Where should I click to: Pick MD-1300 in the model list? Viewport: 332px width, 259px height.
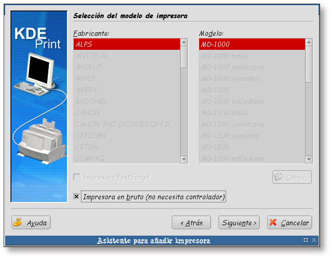coord(252,90)
